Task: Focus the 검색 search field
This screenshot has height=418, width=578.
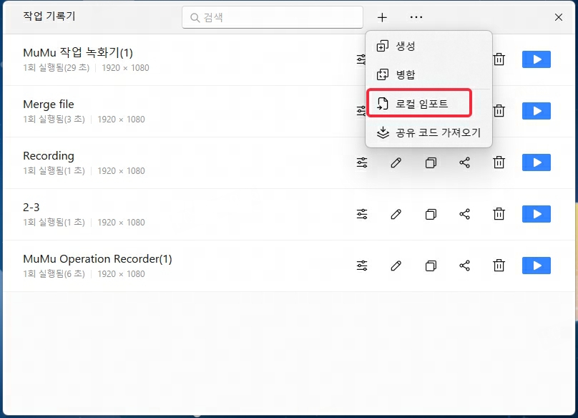Action: click(273, 17)
